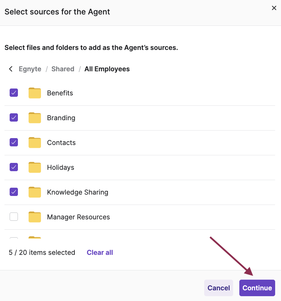
Task: Go back using the breadcrumb arrow
Action: click(x=11, y=69)
